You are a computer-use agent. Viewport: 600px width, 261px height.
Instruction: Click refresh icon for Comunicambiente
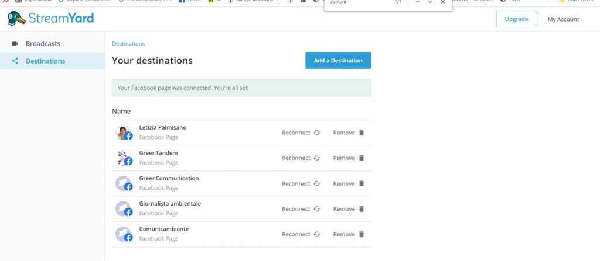pos(316,234)
